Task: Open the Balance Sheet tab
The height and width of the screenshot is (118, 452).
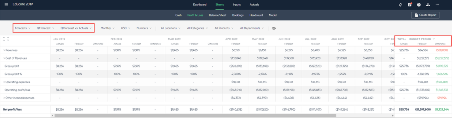Action: point(218,15)
